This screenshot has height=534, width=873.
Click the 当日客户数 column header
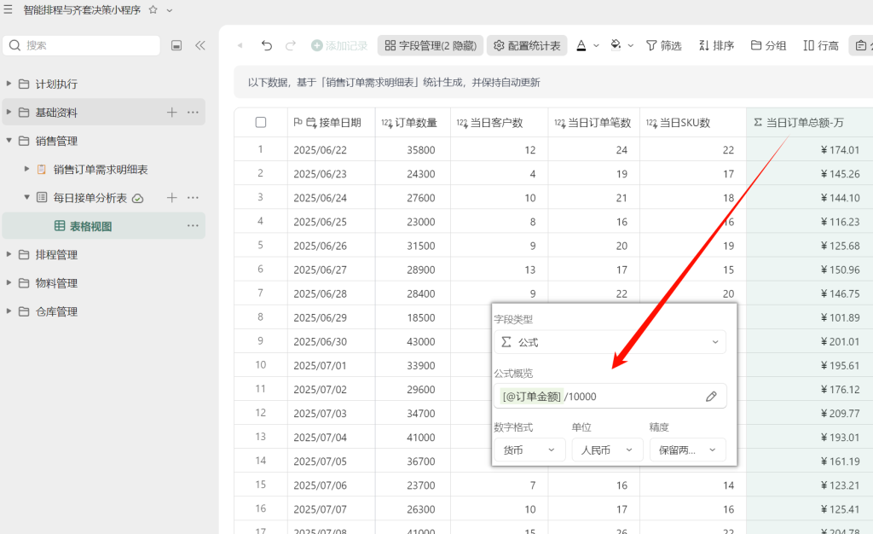point(499,123)
